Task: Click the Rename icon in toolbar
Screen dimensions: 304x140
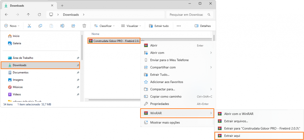Action: pos(62,26)
